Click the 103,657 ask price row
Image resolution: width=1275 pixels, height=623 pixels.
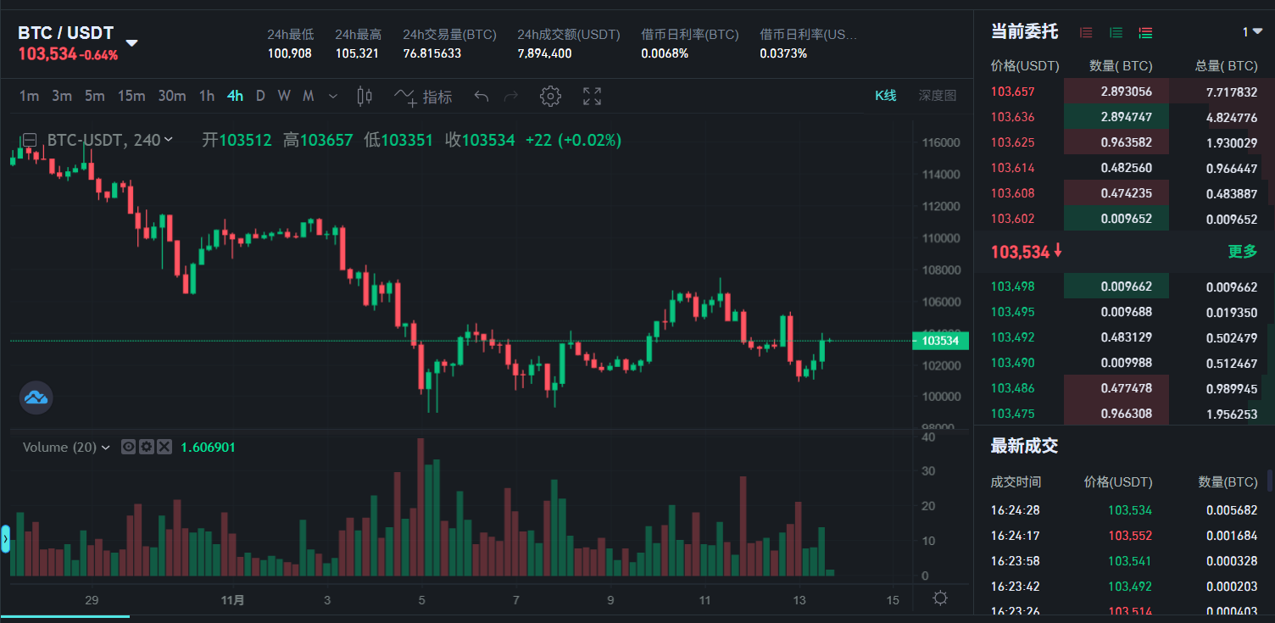(1012, 92)
